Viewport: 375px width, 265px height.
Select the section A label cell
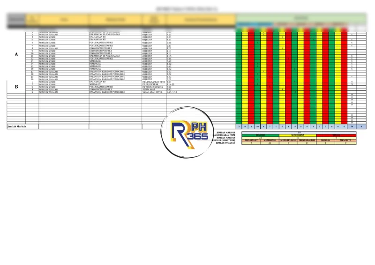[16, 55]
